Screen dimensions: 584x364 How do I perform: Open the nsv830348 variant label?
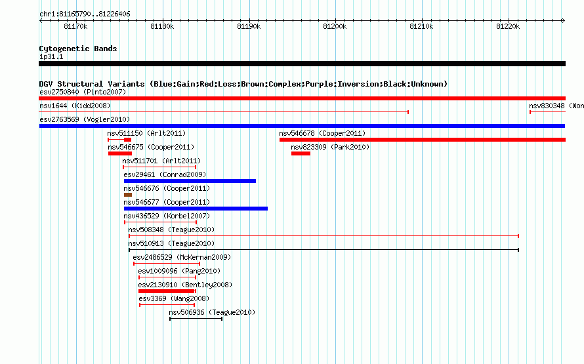coord(556,106)
